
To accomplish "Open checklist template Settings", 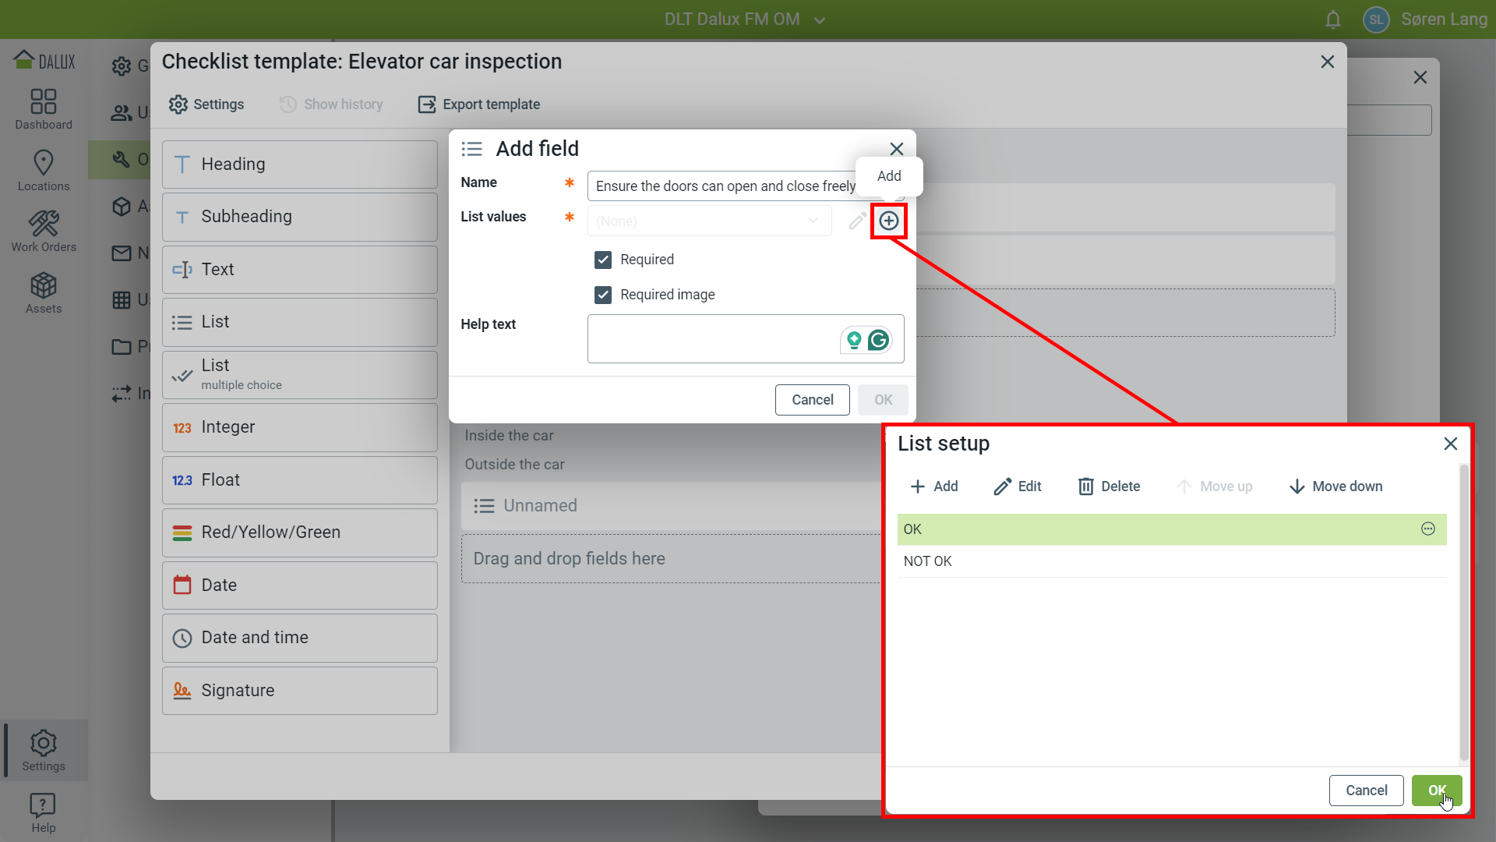I will 206,104.
